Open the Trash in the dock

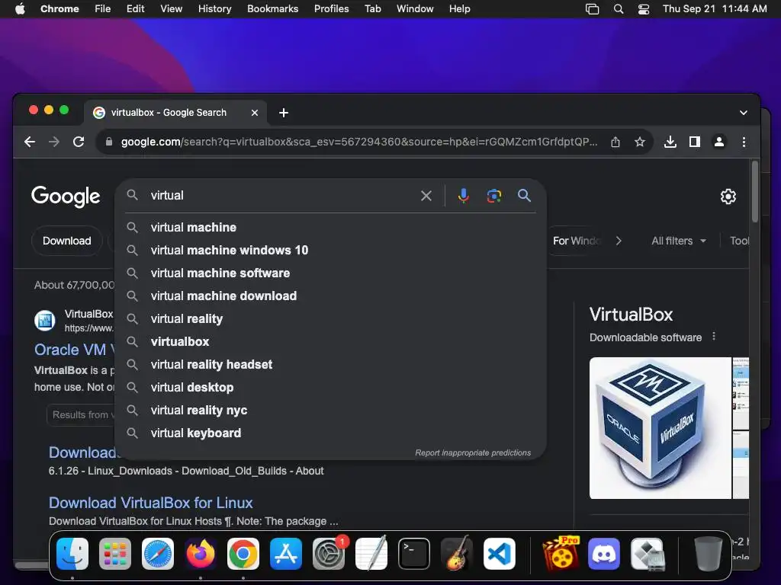pos(708,554)
